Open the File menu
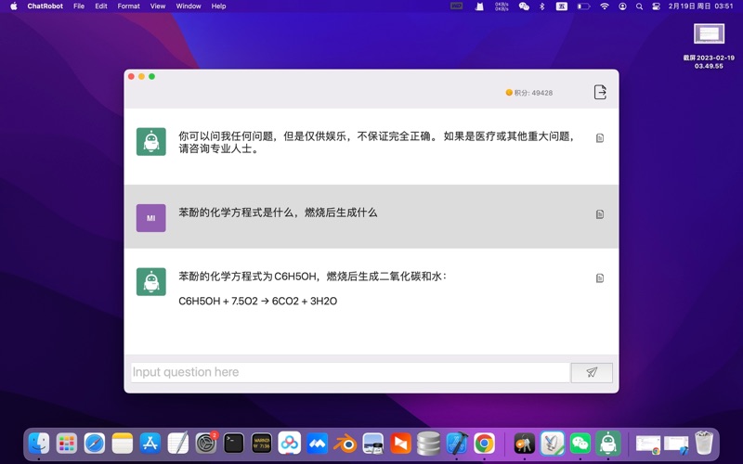 pyautogui.click(x=79, y=6)
